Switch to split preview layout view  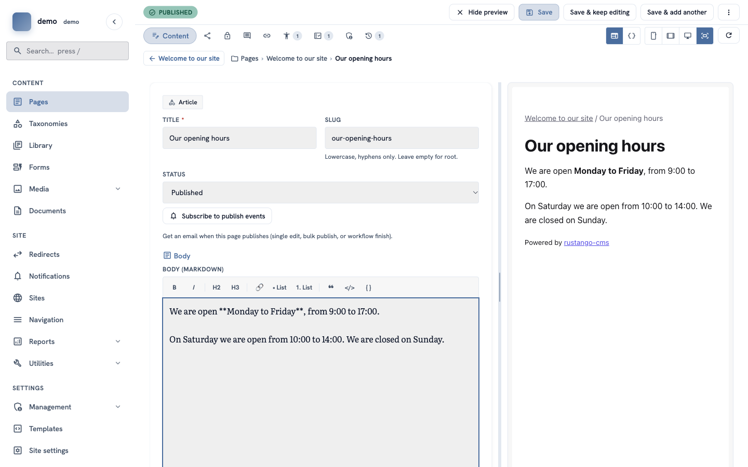click(x=615, y=36)
